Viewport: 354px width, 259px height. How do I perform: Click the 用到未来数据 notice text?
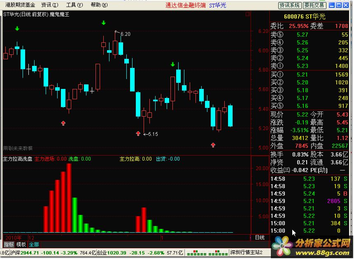pyautogui.click(x=18, y=148)
